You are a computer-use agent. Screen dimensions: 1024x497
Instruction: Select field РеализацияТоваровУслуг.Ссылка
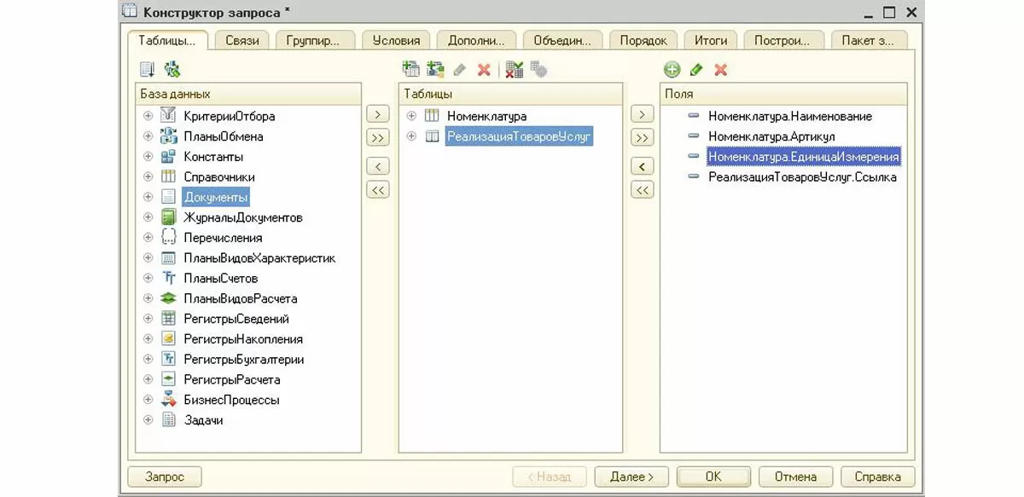[802, 177]
